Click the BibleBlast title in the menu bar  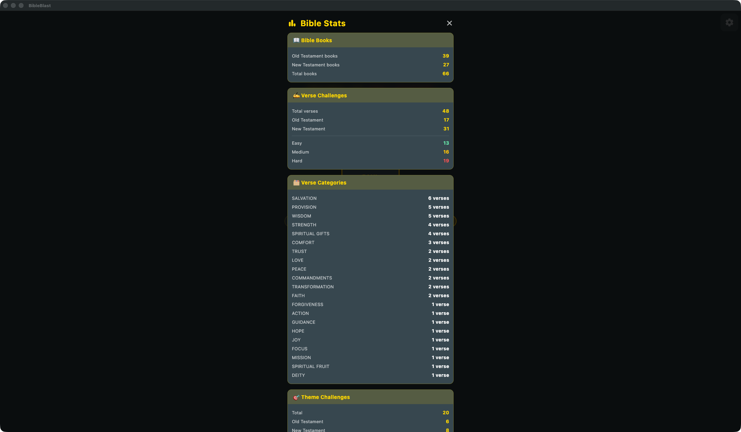40,5
